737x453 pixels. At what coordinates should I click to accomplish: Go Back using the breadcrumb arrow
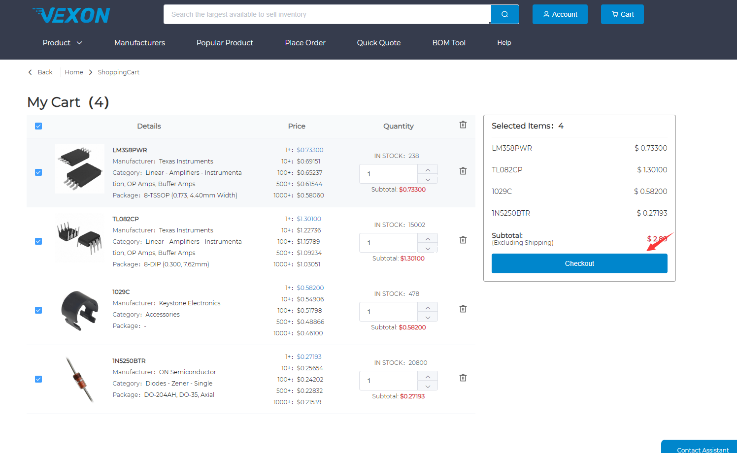[40, 72]
